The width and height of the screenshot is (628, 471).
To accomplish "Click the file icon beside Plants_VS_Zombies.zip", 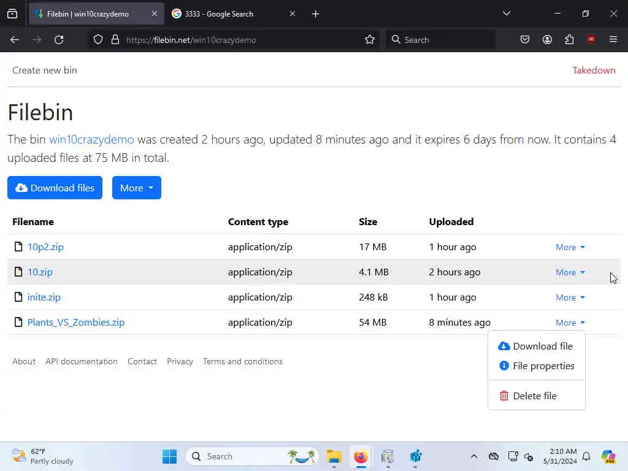I will pyautogui.click(x=18, y=322).
